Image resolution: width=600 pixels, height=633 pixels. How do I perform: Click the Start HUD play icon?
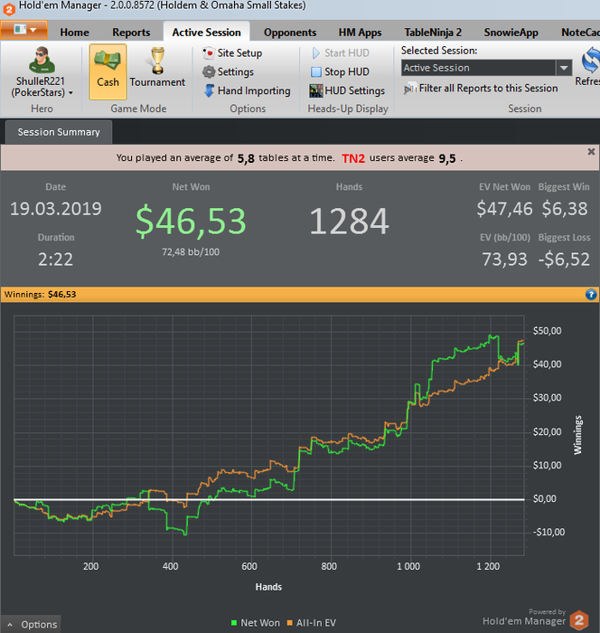click(x=316, y=52)
